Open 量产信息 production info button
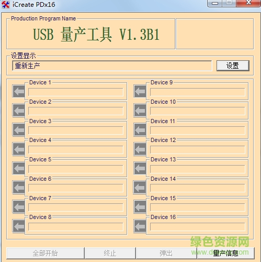 click(225, 253)
